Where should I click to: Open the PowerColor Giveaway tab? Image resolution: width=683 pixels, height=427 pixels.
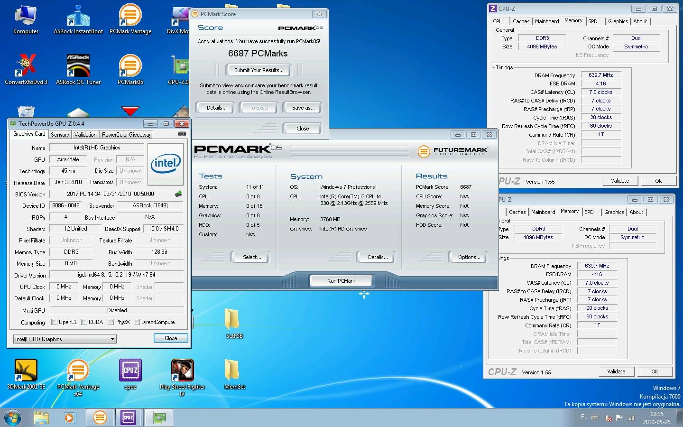(x=127, y=135)
